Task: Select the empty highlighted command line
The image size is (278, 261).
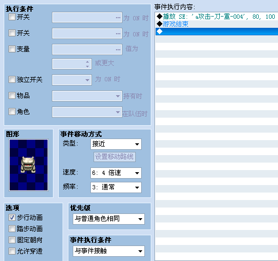Action: (x=217, y=32)
